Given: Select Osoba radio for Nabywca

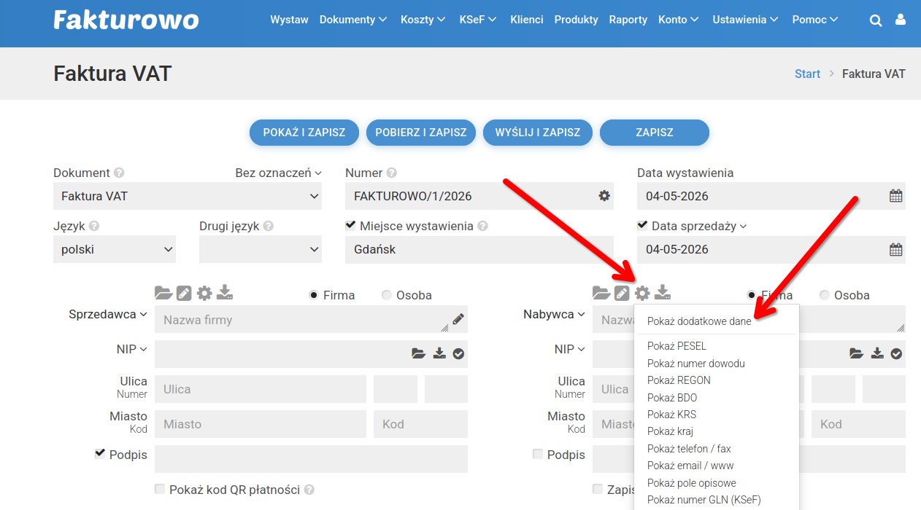Looking at the screenshot, I should click(x=825, y=295).
